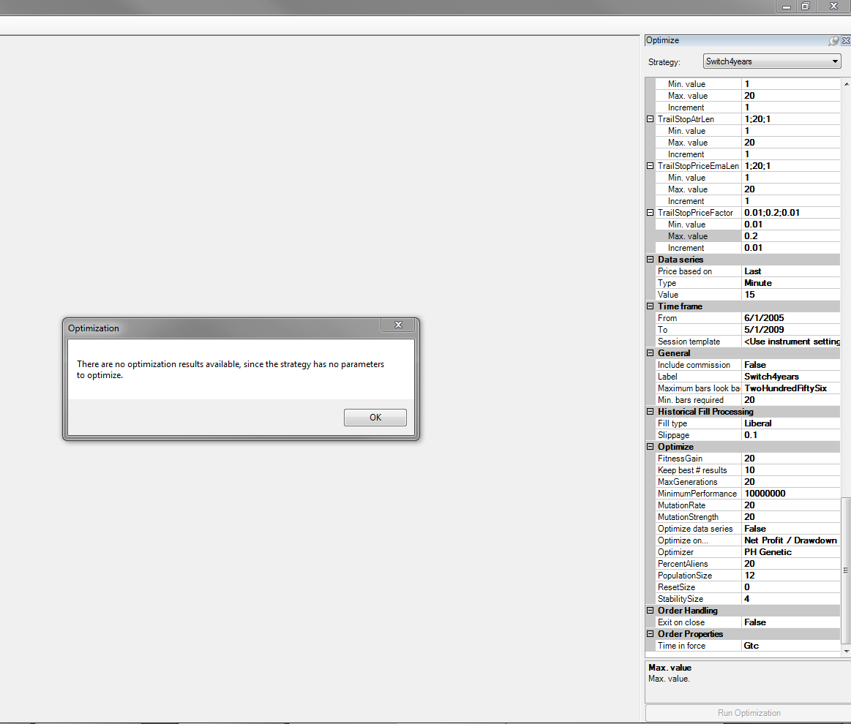Collapse the TrailStopAtrLen parameter
Image resolution: width=851 pixels, height=724 pixels.
(651, 118)
